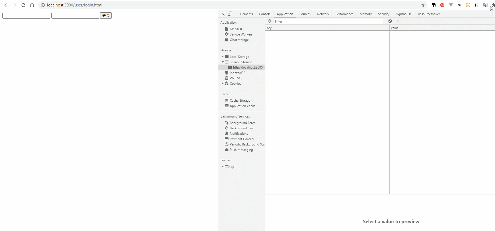Viewport: 495px width, 231px height.
Task: Open the Console tab
Action: (x=265, y=14)
